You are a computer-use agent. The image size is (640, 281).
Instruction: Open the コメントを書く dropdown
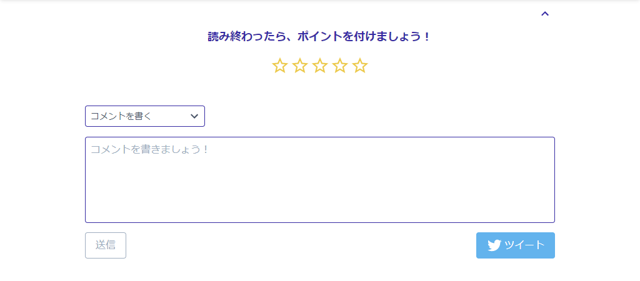pyautogui.click(x=144, y=116)
